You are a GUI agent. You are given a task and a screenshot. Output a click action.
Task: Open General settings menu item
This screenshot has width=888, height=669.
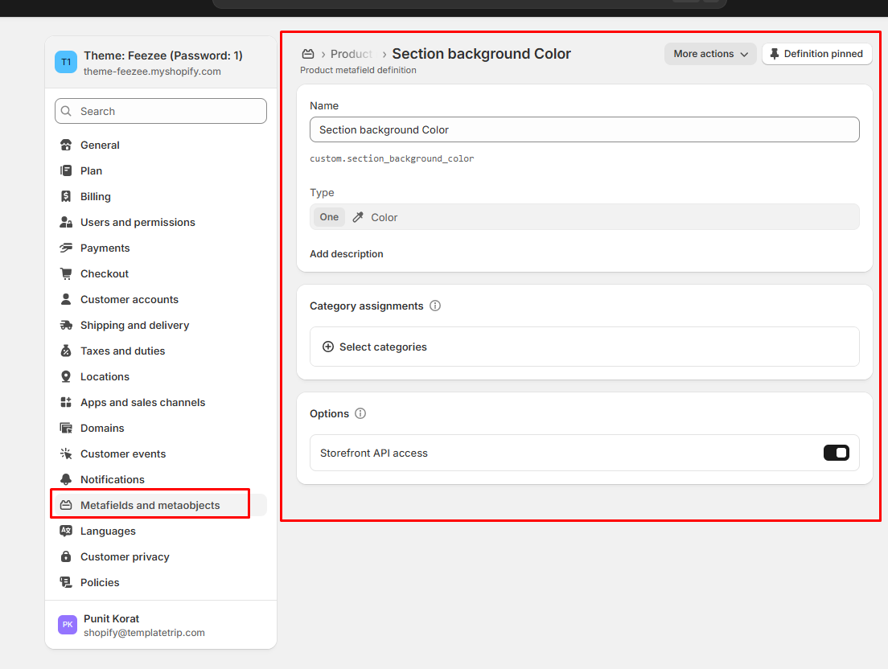[x=100, y=145]
